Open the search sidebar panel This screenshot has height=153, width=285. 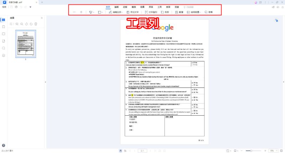[x=4, y=48]
